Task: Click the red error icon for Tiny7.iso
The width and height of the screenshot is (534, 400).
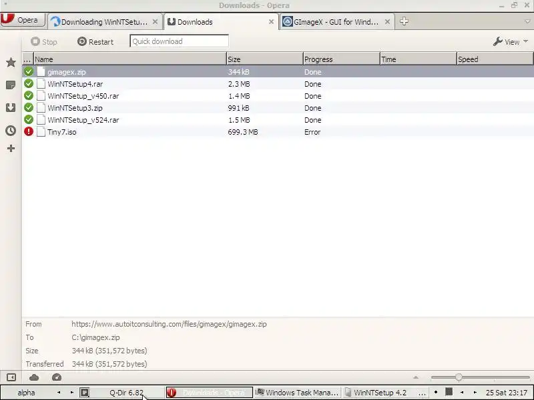Action: (x=29, y=131)
